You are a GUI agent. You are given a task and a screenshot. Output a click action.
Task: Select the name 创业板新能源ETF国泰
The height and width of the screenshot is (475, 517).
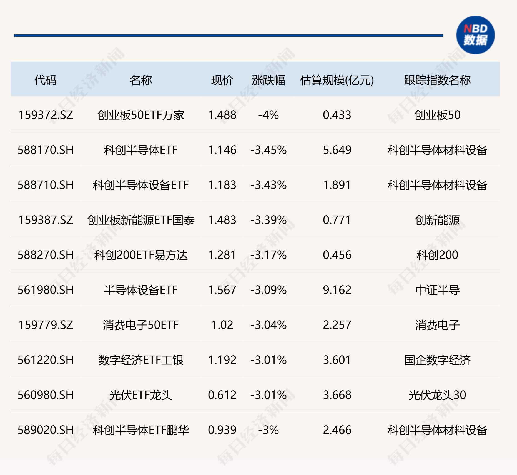pyautogui.click(x=141, y=220)
